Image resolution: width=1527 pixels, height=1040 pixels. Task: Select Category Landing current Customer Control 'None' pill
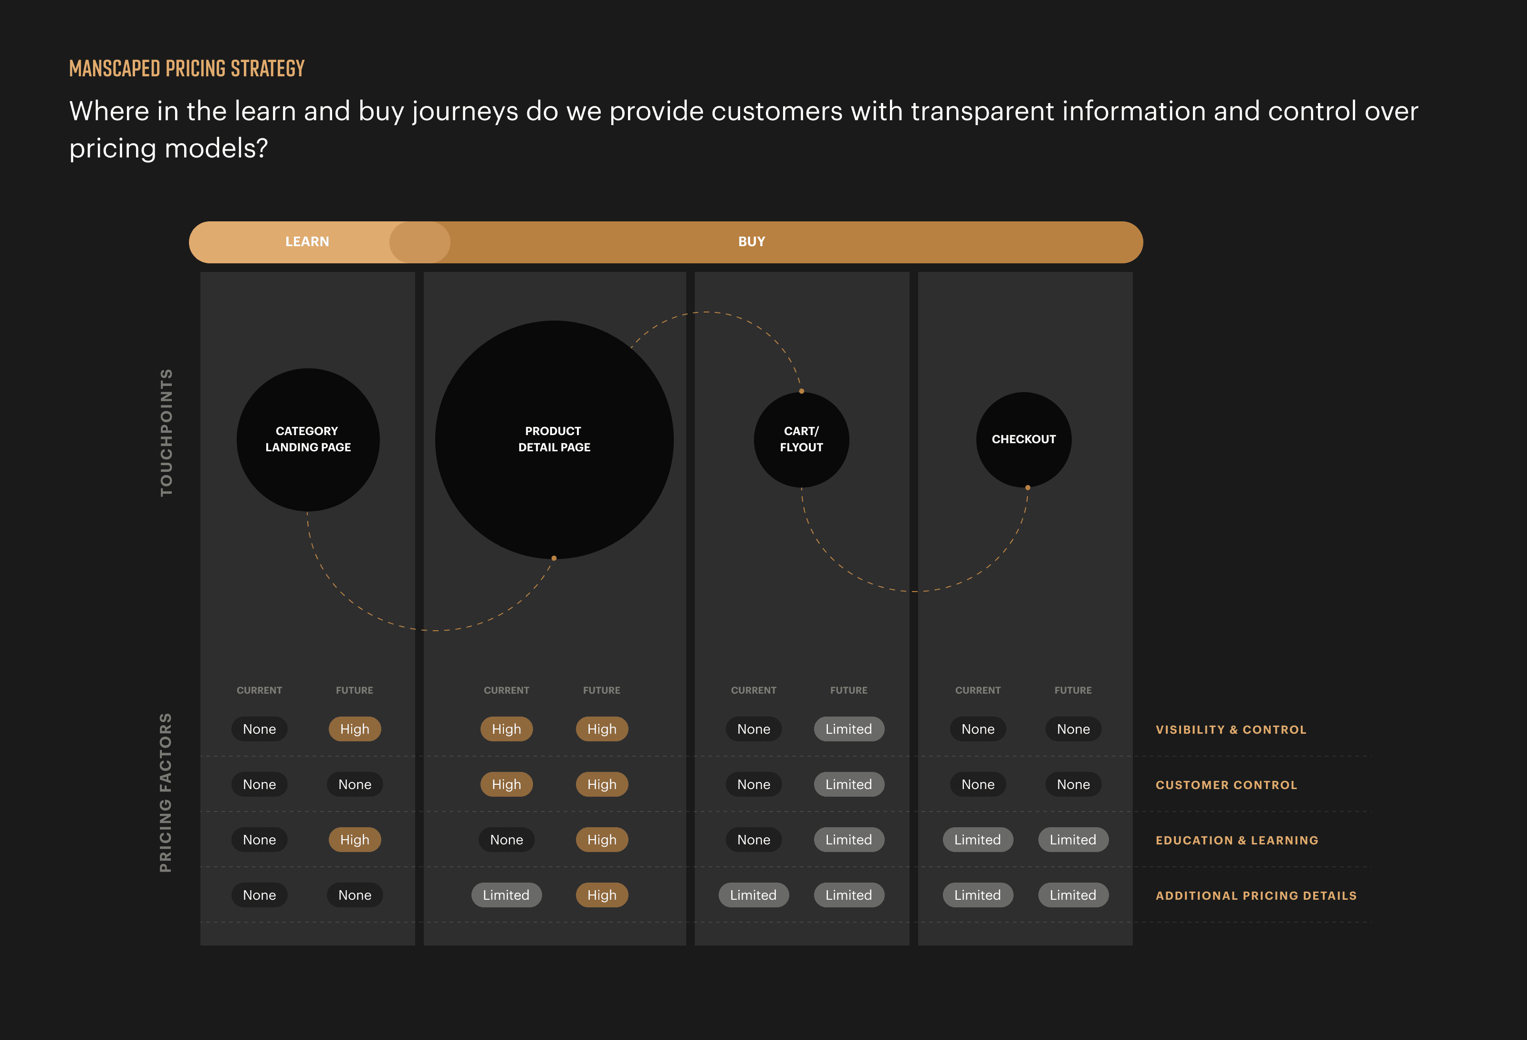pyautogui.click(x=260, y=784)
